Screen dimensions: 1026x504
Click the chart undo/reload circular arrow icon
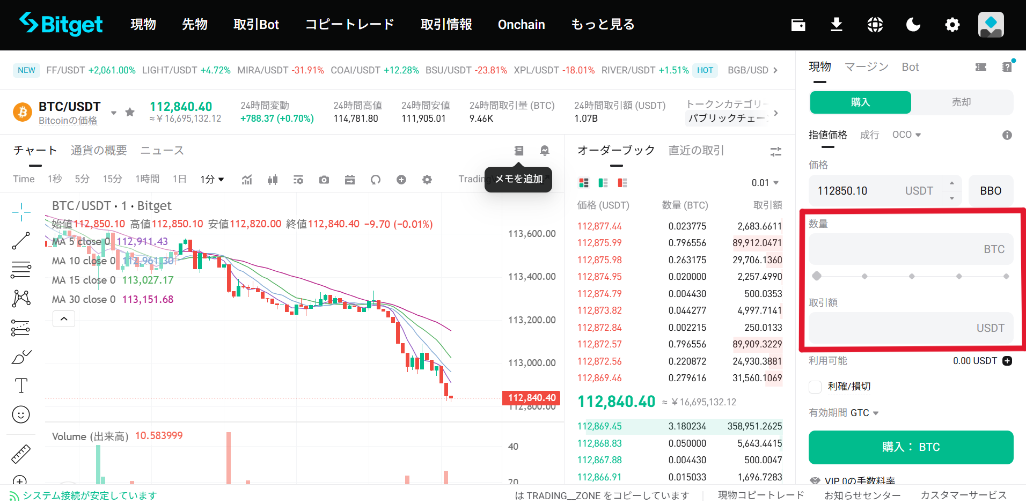coord(376,179)
